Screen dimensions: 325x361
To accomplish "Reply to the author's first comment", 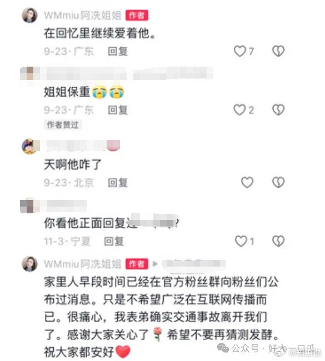I will tap(118, 51).
